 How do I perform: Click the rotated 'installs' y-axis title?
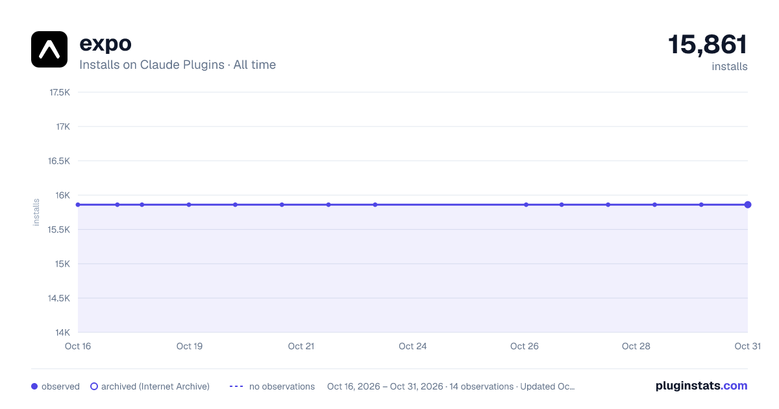36,212
